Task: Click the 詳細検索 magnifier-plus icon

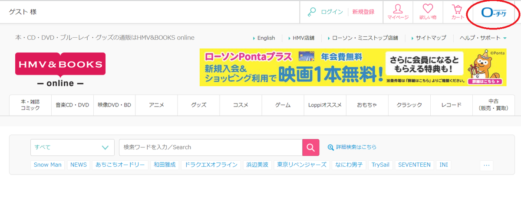Action: pyautogui.click(x=331, y=147)
